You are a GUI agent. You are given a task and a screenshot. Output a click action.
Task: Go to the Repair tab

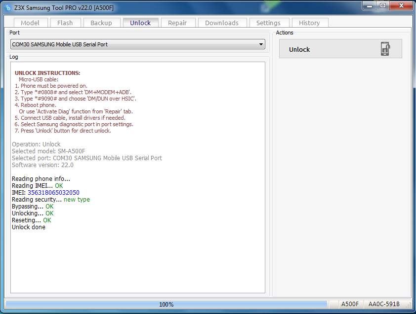point(177,23)
